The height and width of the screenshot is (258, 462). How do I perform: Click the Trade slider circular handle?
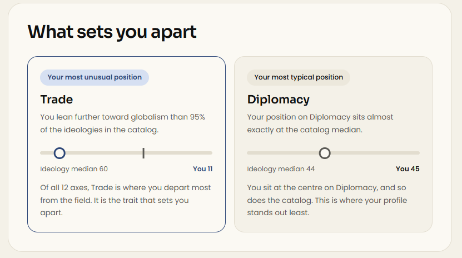(59, 153)
